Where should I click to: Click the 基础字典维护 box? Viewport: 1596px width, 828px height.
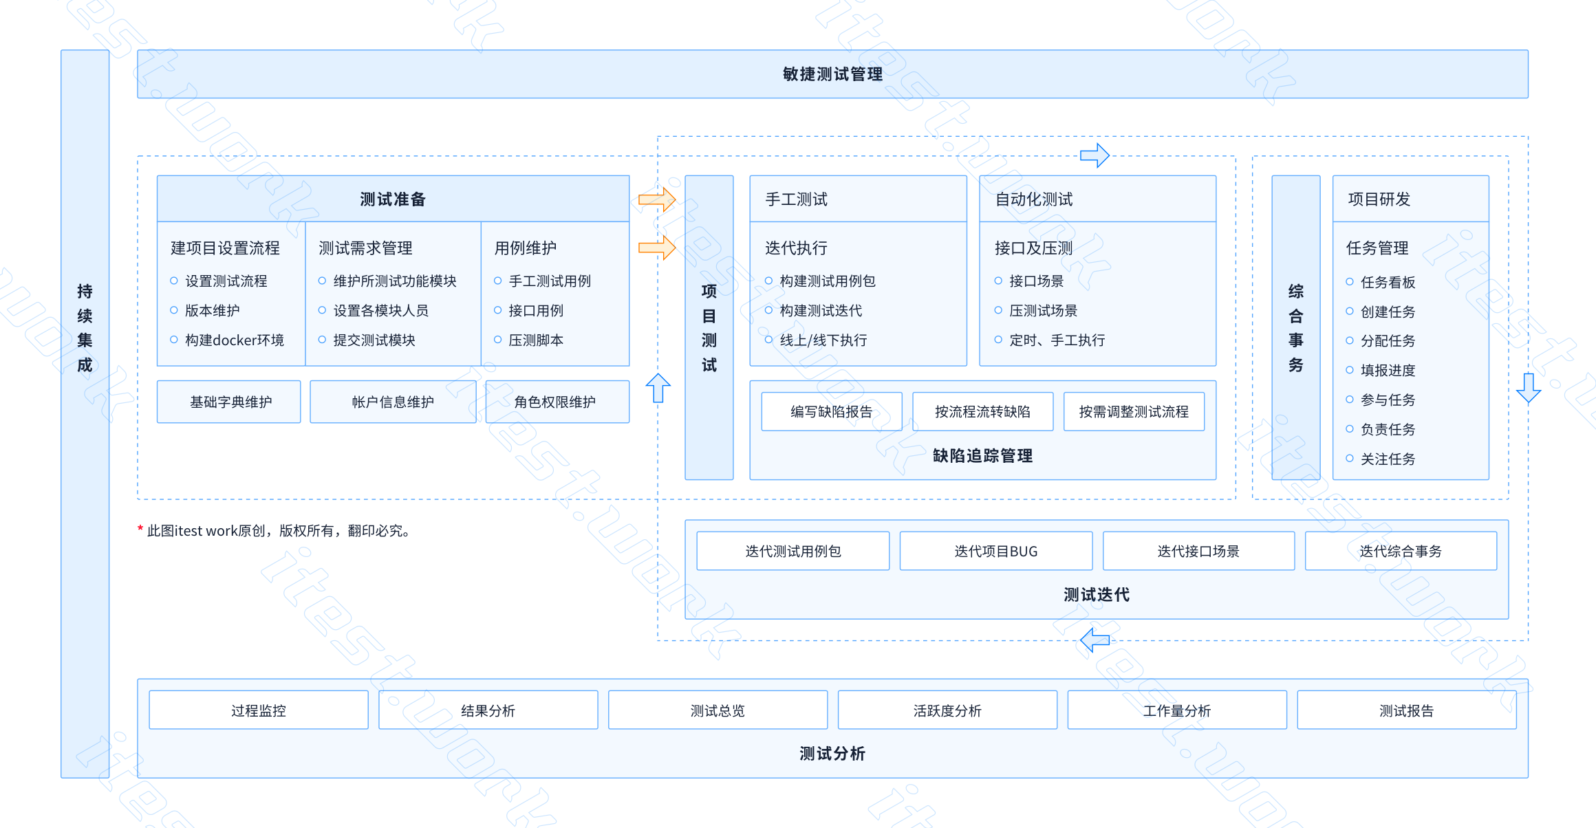[x=229, y=402]
